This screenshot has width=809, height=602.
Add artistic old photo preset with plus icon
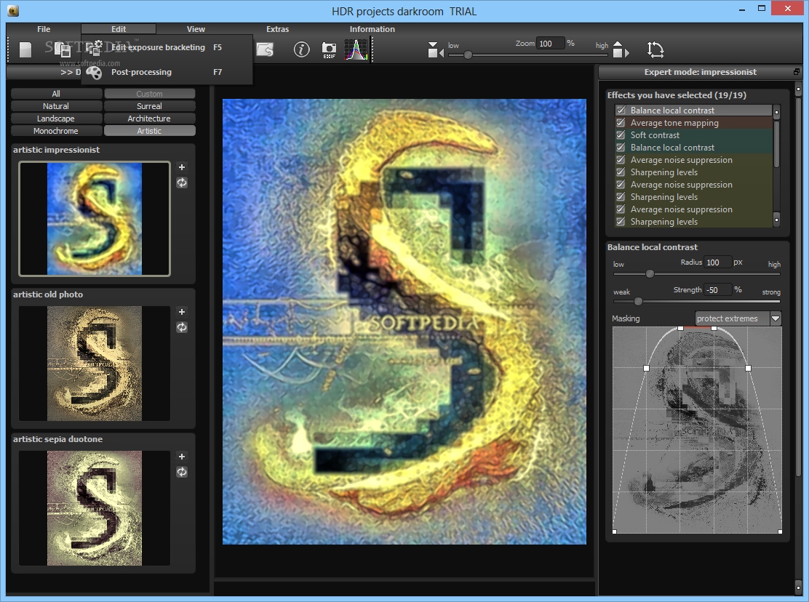tap(182, 312)
